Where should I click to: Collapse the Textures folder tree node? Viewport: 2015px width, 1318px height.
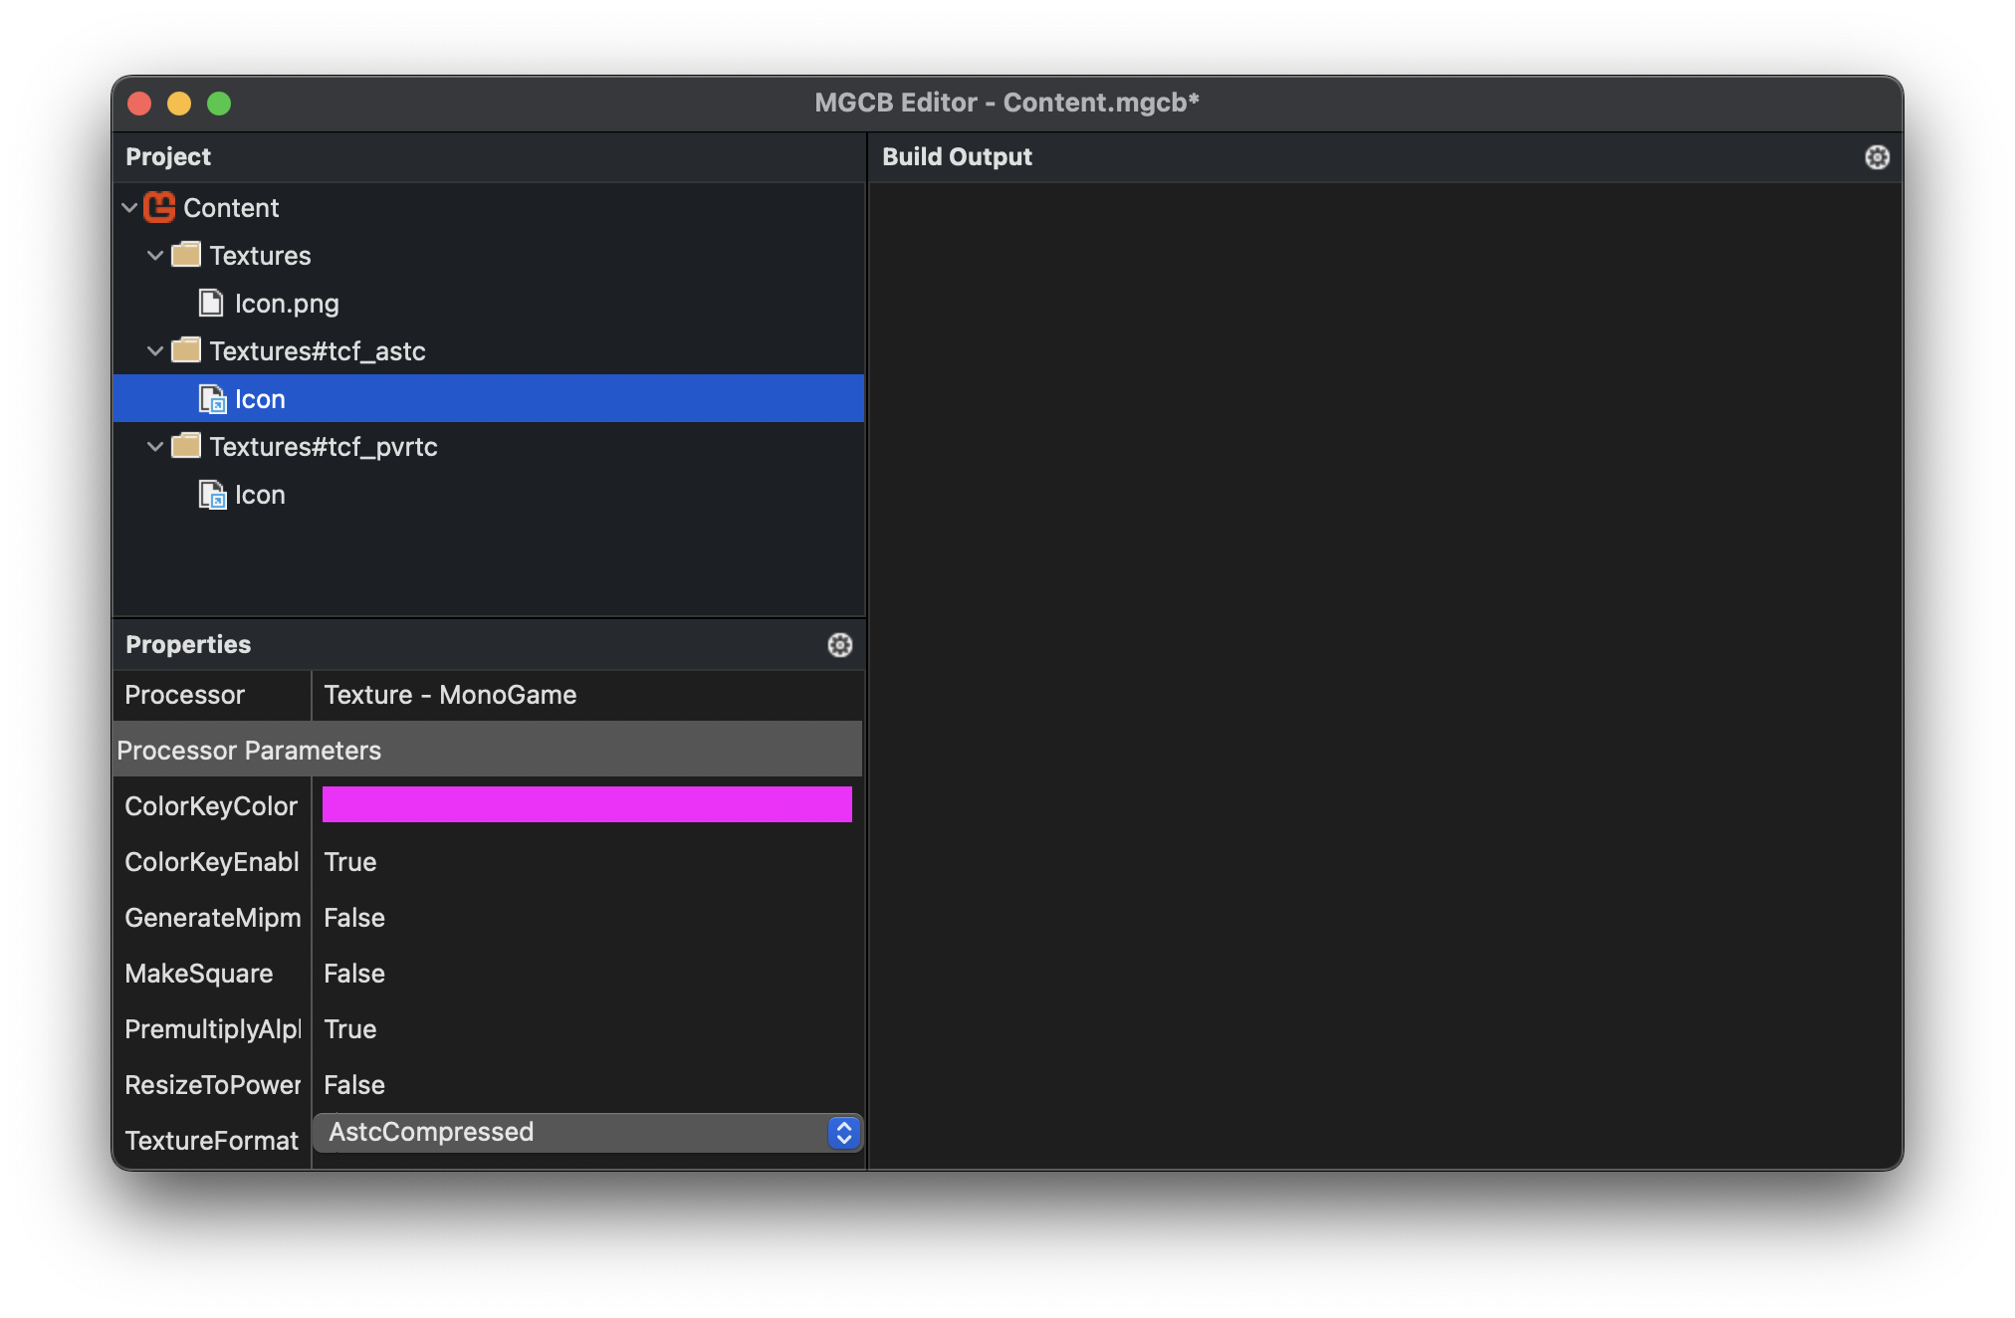tap(155, 255)
